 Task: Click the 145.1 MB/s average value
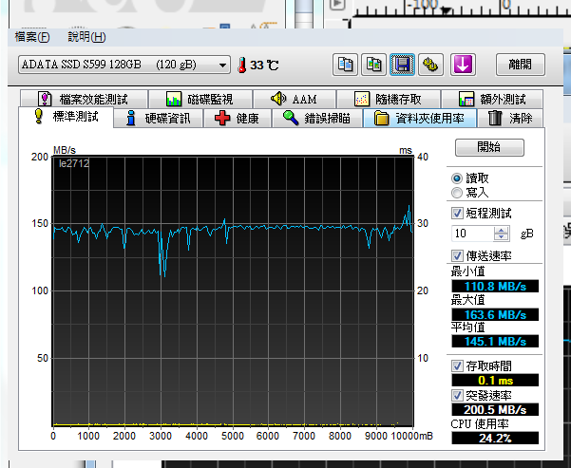[495, 341]
